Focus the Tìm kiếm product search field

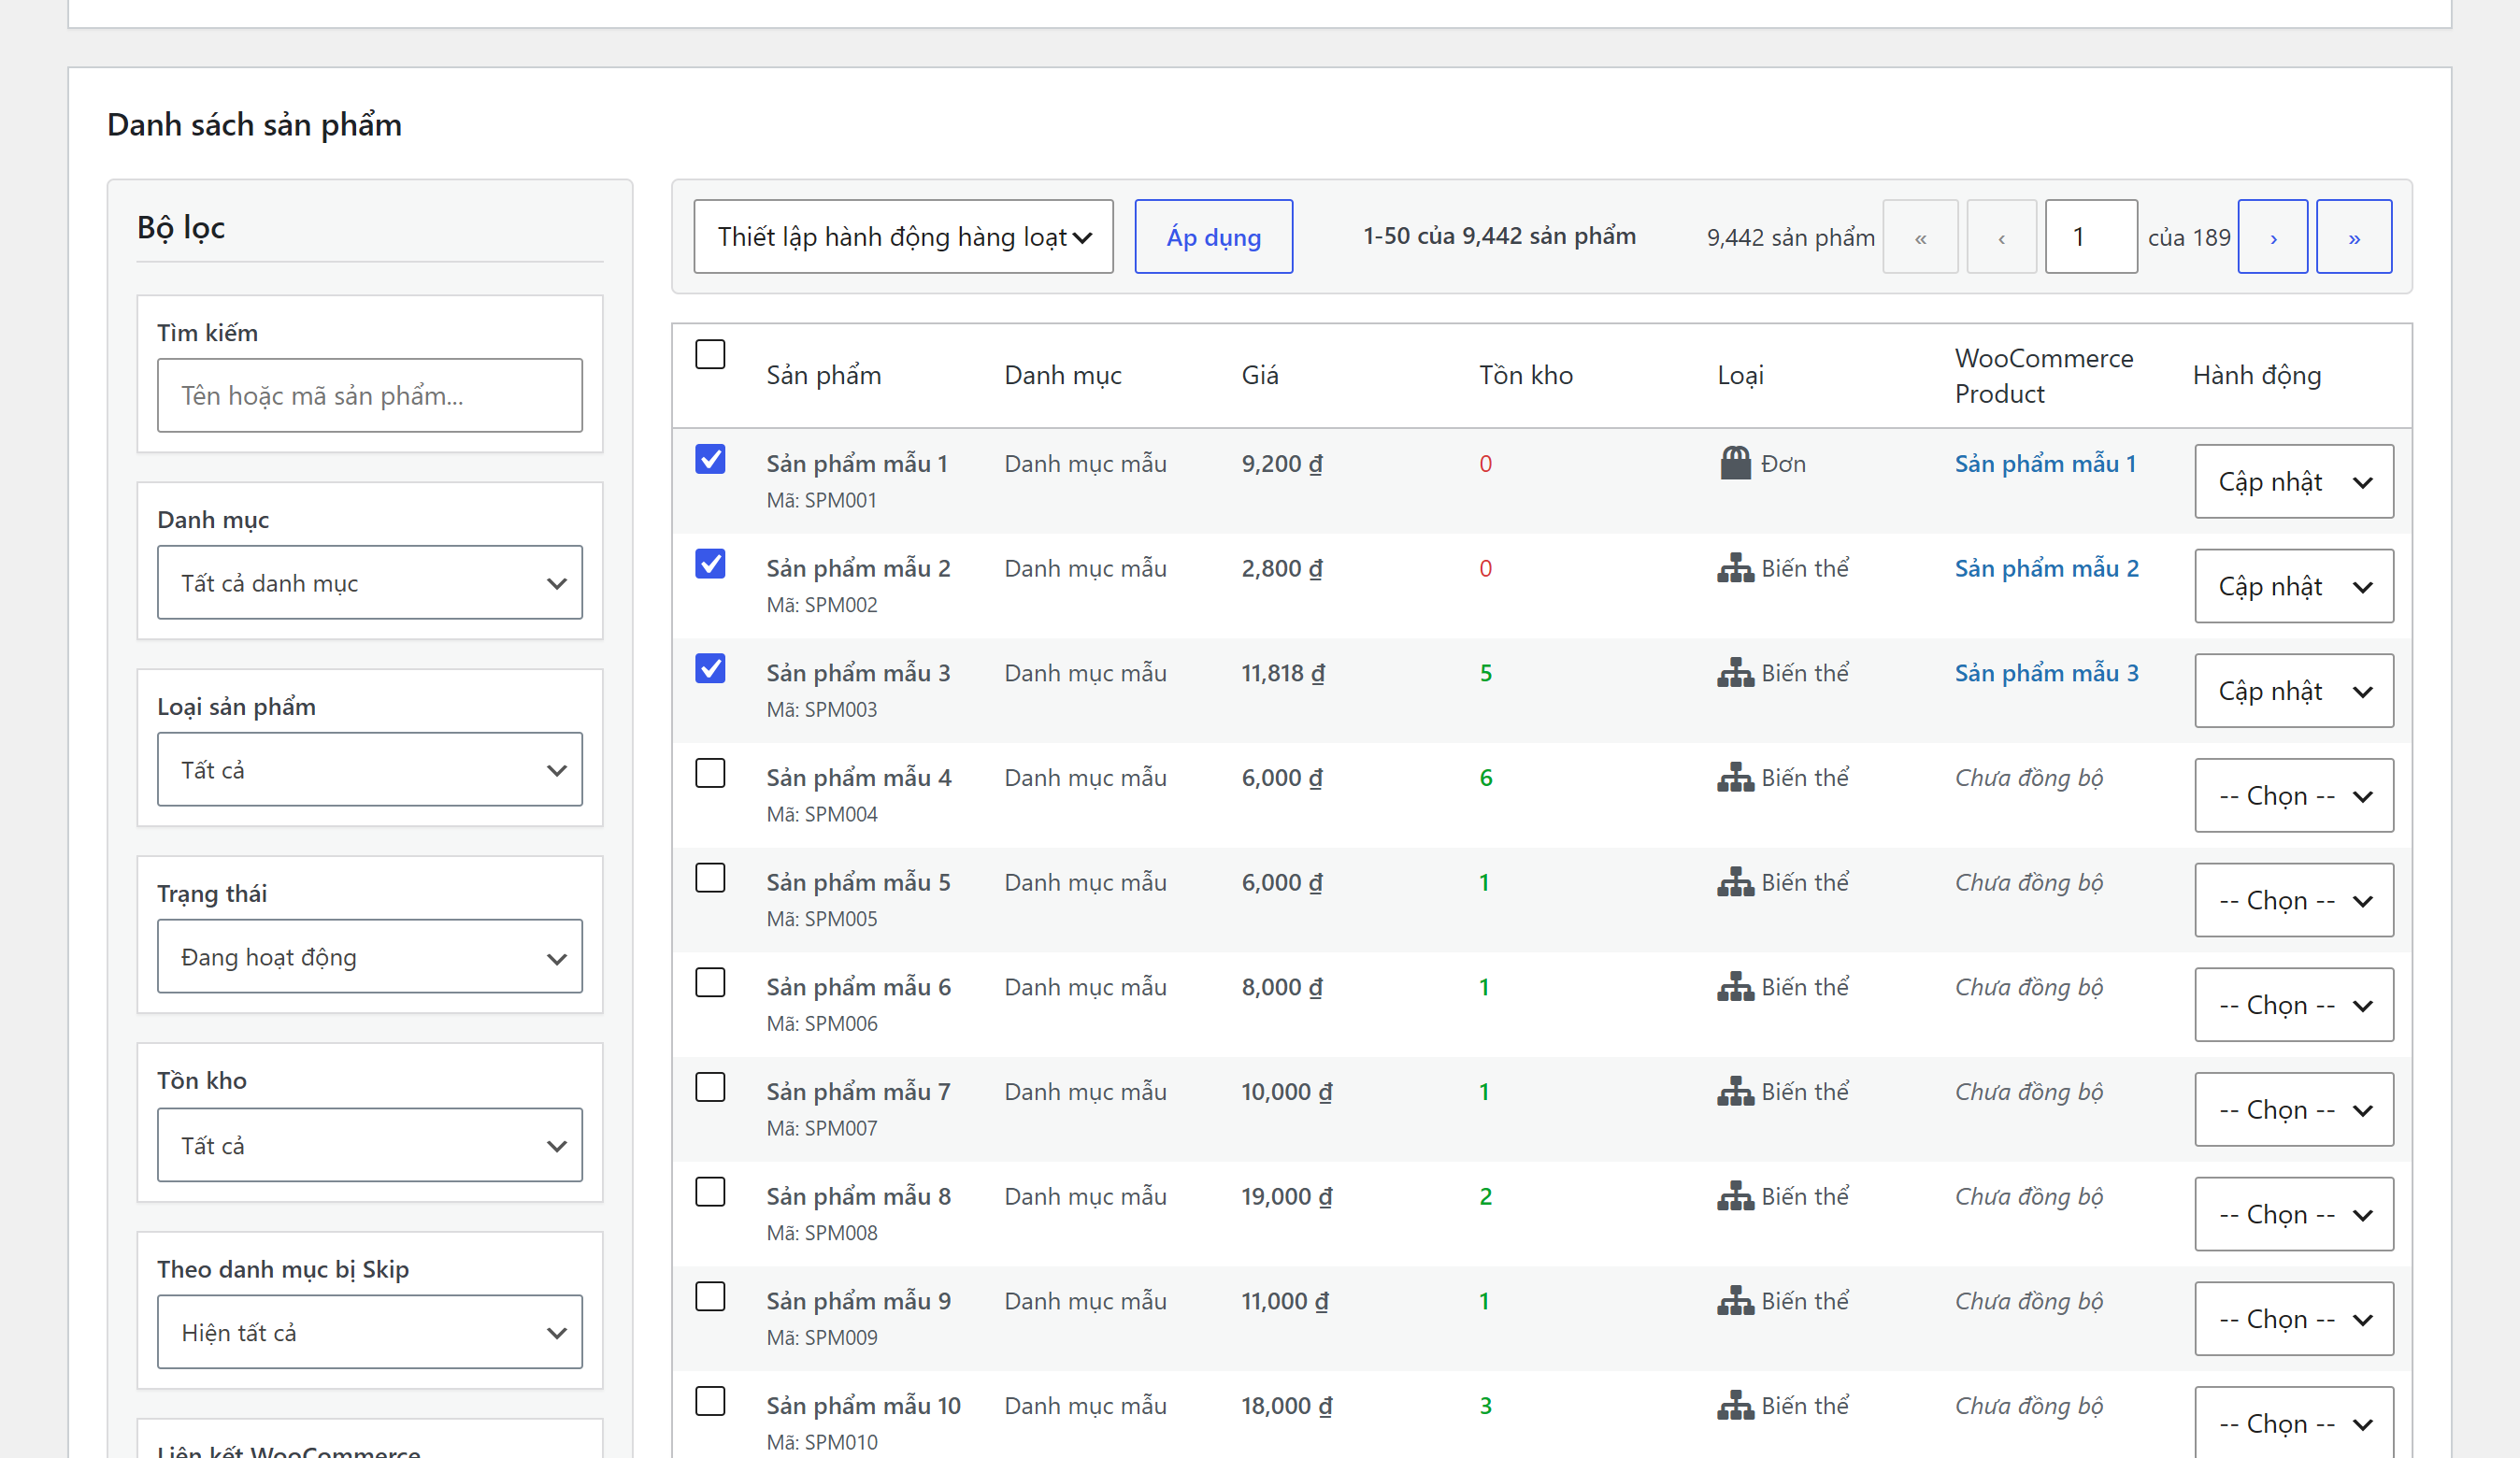point(370,396)
